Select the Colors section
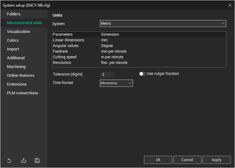Image resolution: width=235 pixels, height=168 pixels. pyautogui.click(x=13, y=40)
